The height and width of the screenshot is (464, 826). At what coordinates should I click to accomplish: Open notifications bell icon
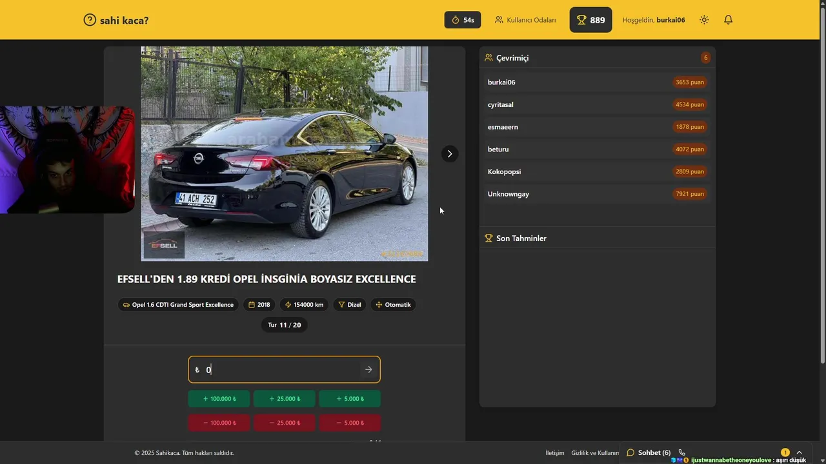(728, 20)
